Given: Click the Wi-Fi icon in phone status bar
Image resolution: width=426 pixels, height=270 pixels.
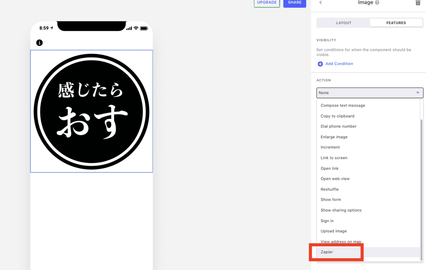Looking at the screenshot, I should pyautogui.click(x=136, y=28).
